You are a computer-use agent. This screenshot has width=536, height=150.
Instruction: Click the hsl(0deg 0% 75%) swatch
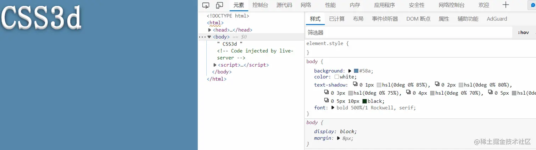click(351, 93)
